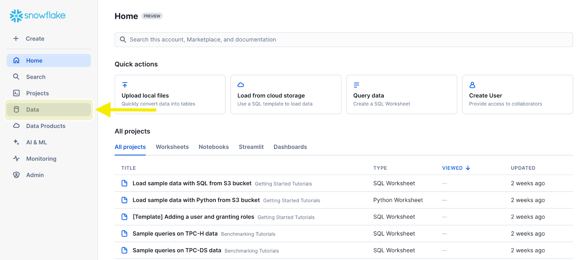The height and width of the screenshot is (260, 587).
Task: Open Projects in the sidebar
Action: point(48,93)
